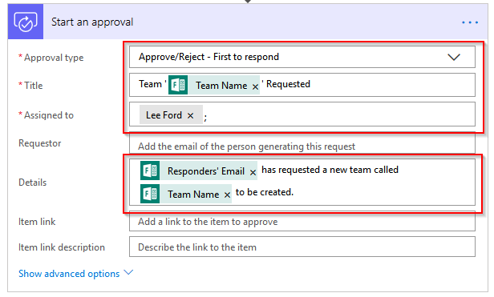Click the Item link description field
Viewport: 494px width, 297px height.
(302, 247)
